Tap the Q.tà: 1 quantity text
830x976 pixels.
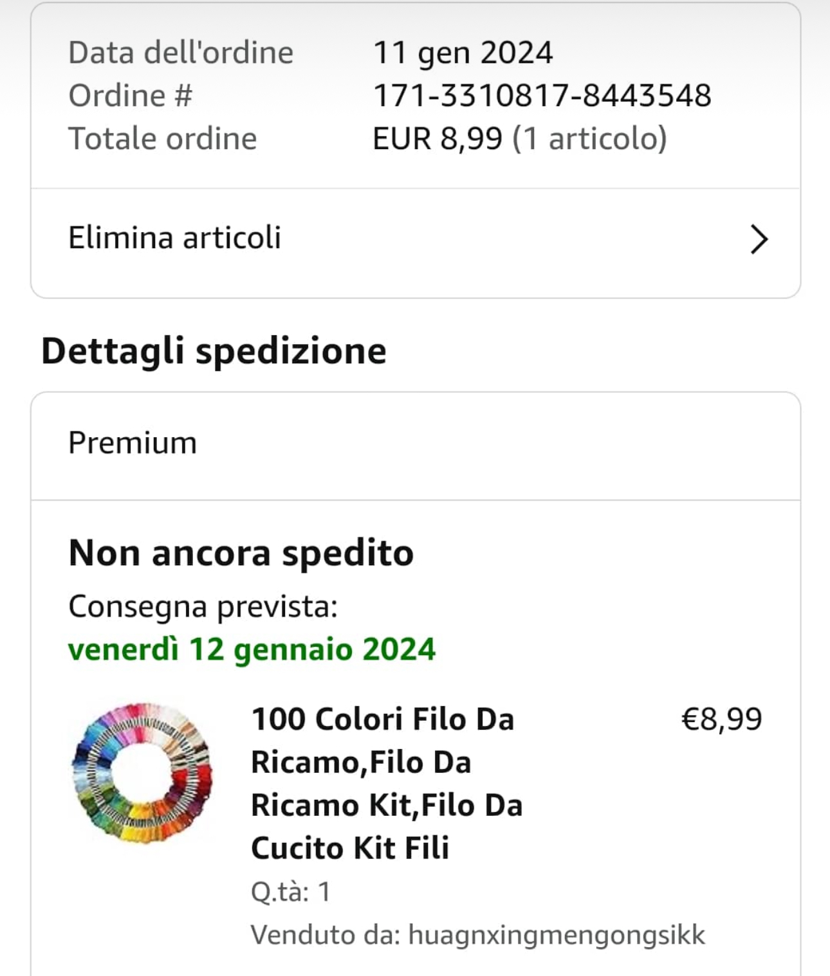291,892
